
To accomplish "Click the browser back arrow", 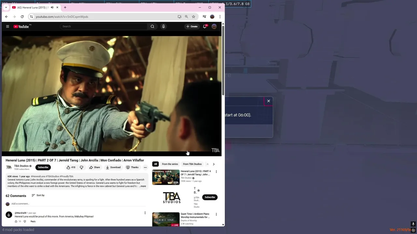I will 7,17.
